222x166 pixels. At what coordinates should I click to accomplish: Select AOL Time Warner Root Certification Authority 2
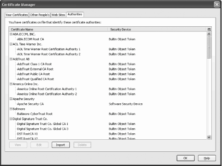pyautogui.click(x=49, y=54)
